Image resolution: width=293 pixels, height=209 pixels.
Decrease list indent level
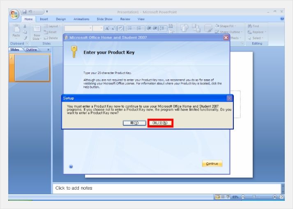point(149,28)
